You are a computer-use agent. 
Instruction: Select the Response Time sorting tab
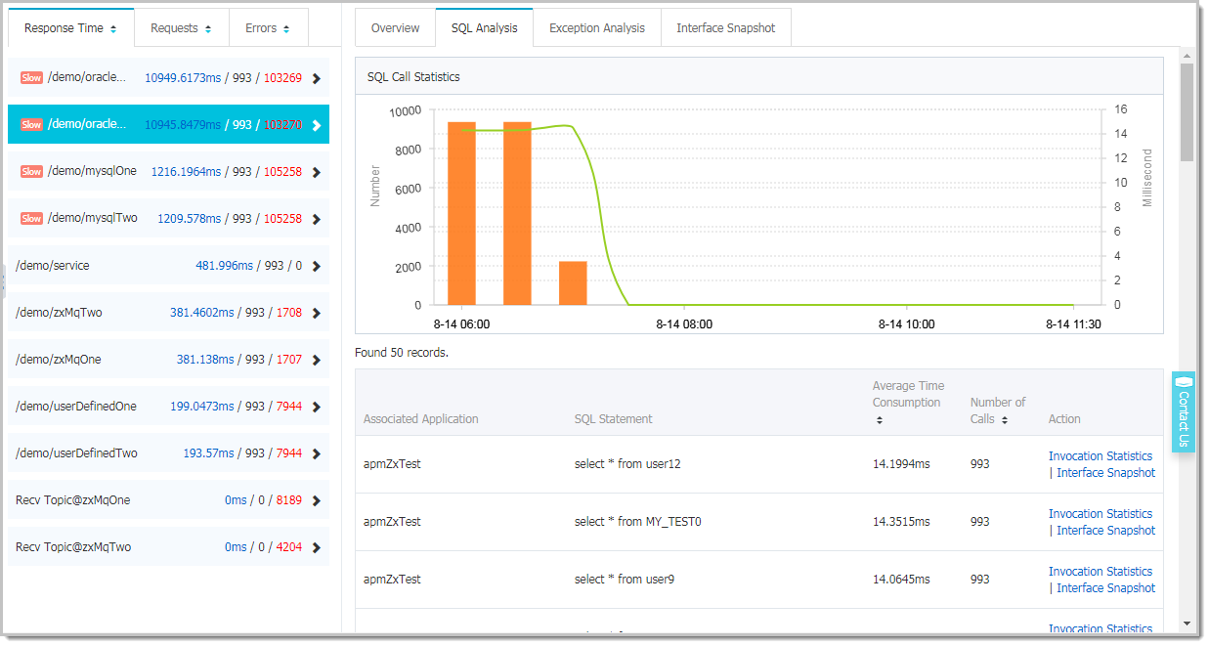[70, 28]
